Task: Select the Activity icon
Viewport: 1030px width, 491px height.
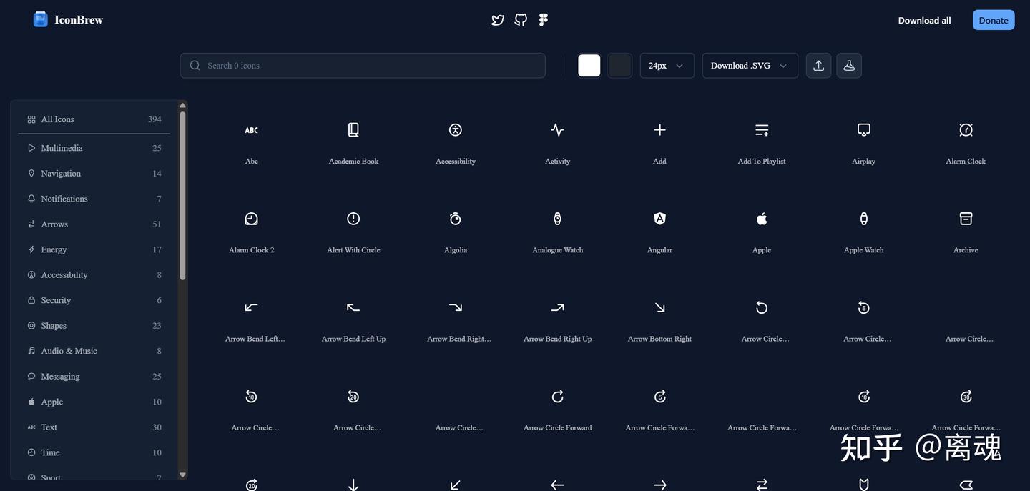Action: point(558,130)
